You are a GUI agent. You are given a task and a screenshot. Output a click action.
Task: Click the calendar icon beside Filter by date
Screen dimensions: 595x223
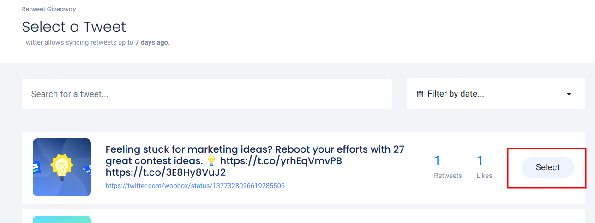(420, 94)
